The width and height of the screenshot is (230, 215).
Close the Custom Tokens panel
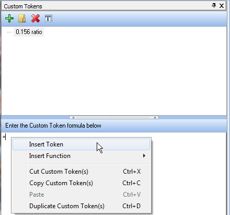[222, 6]
